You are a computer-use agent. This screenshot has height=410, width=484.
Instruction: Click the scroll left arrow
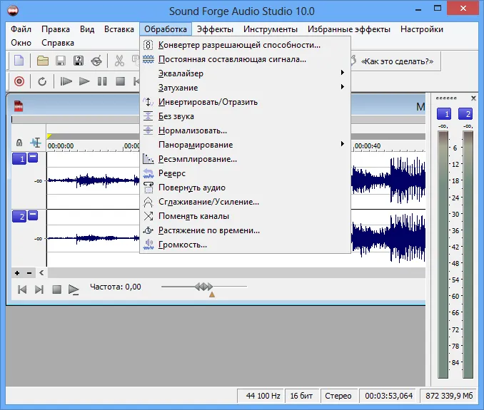pos(41,273)
